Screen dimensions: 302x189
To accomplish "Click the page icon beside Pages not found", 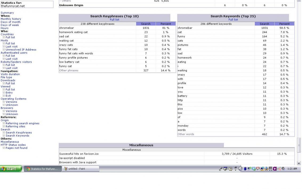I will 4,148.
